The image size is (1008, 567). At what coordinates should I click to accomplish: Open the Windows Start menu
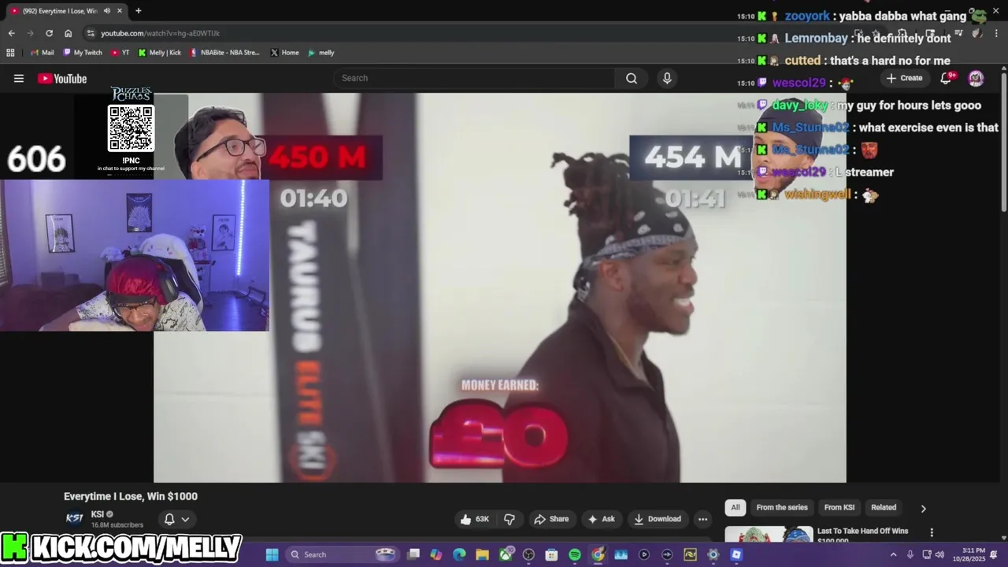pos(272,554)
